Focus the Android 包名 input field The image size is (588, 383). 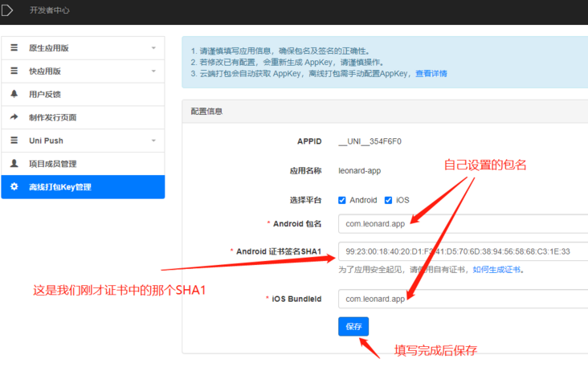(463, 224)
